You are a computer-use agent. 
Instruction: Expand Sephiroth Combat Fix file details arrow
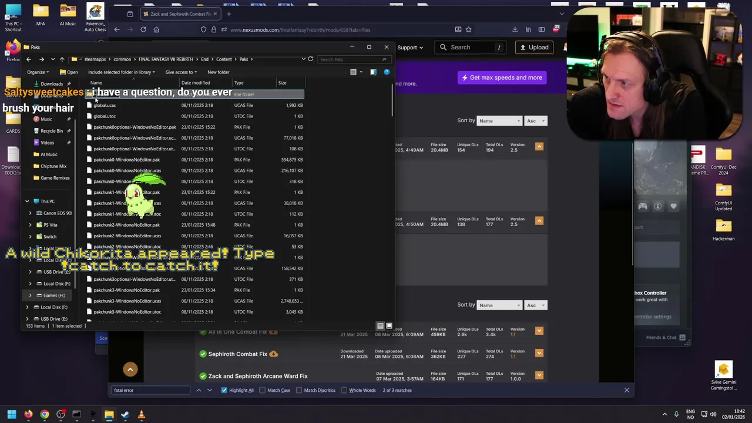tap(539, 353)
